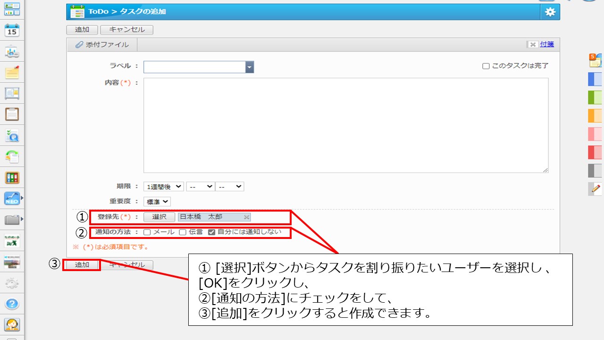The image size is (604, 340).
Task: Select the gray sticky note color
Action: pos(595,170)
